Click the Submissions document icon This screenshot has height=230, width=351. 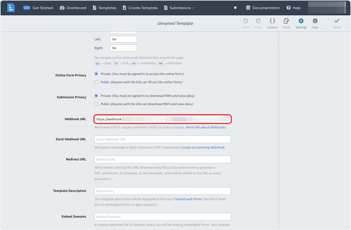[x=166, y=8]
